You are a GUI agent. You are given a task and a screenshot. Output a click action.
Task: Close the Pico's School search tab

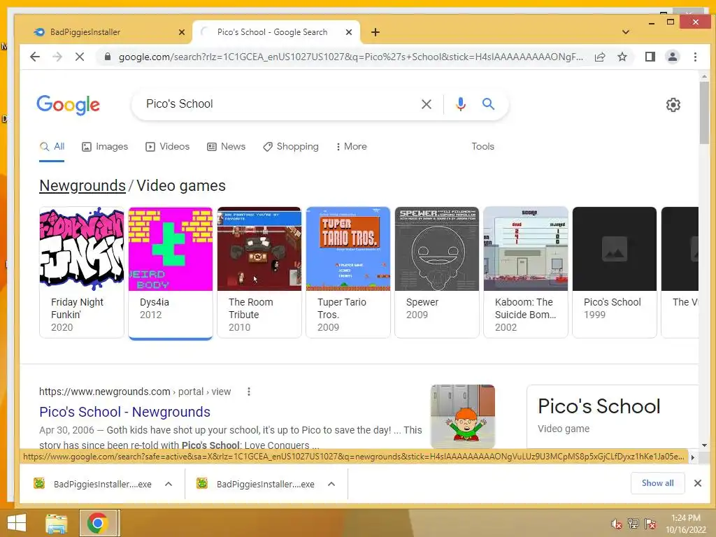pos(349,32)
